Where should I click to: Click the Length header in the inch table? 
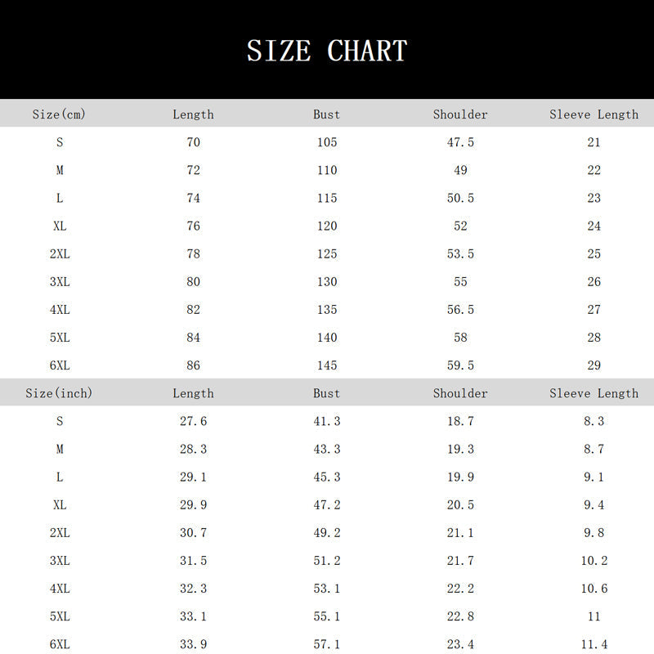193,393
